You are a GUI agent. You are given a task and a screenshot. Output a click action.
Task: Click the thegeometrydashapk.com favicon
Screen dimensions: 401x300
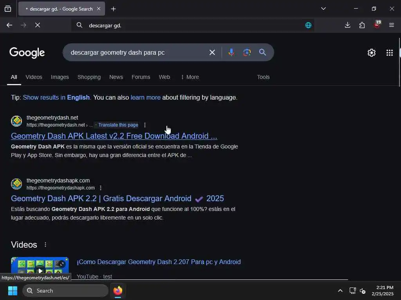16,184
